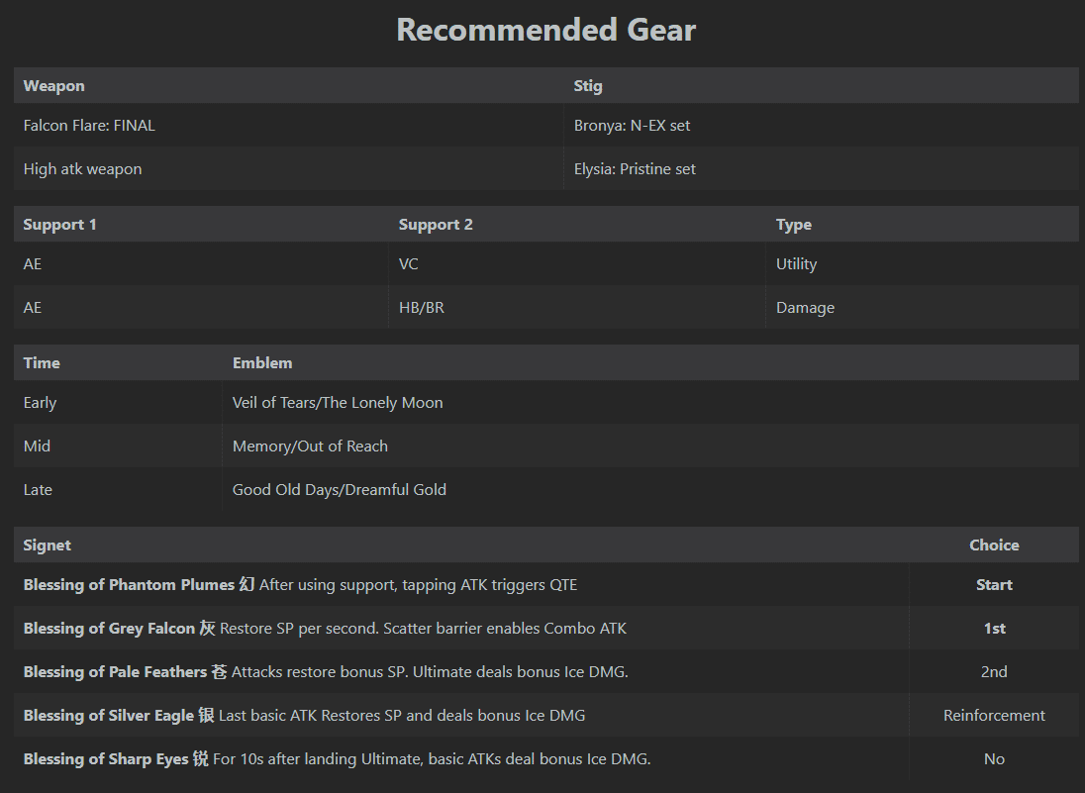Click the Damage type cell

click(805, 308)
